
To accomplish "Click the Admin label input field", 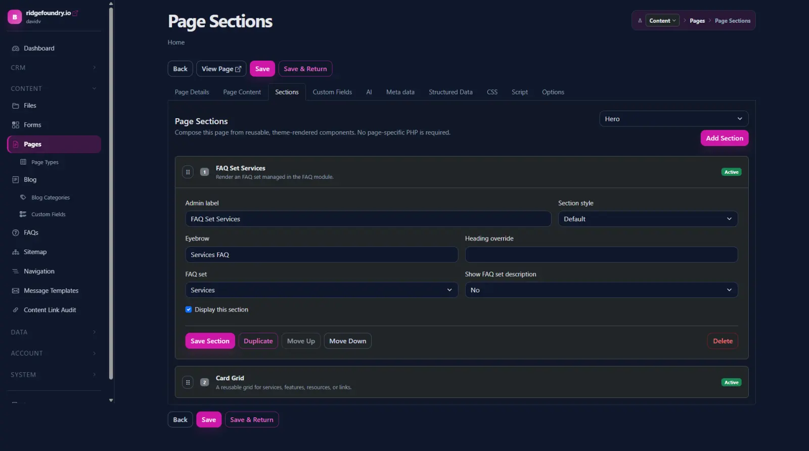I will point(368,219).
